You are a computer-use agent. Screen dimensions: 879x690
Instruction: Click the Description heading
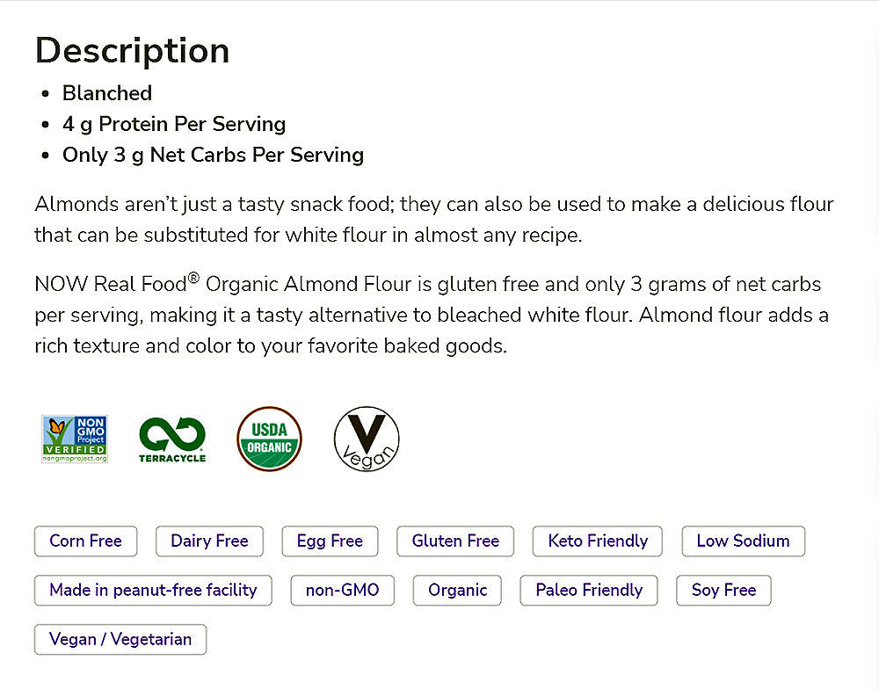[132, 50]
